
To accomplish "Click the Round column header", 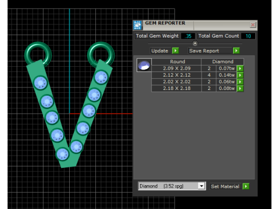I will 177,62.
